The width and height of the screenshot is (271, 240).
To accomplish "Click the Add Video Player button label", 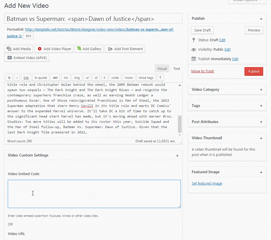I will click(57, 49).
